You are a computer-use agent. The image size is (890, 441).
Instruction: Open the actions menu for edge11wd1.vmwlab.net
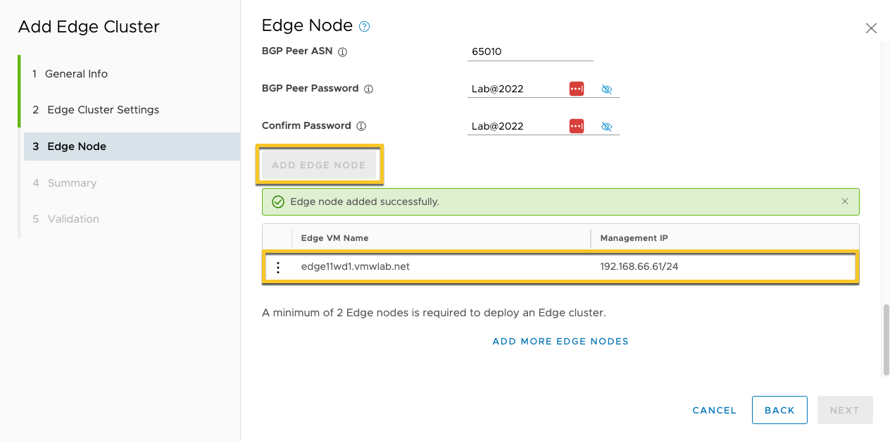click(x=278, y=268)
